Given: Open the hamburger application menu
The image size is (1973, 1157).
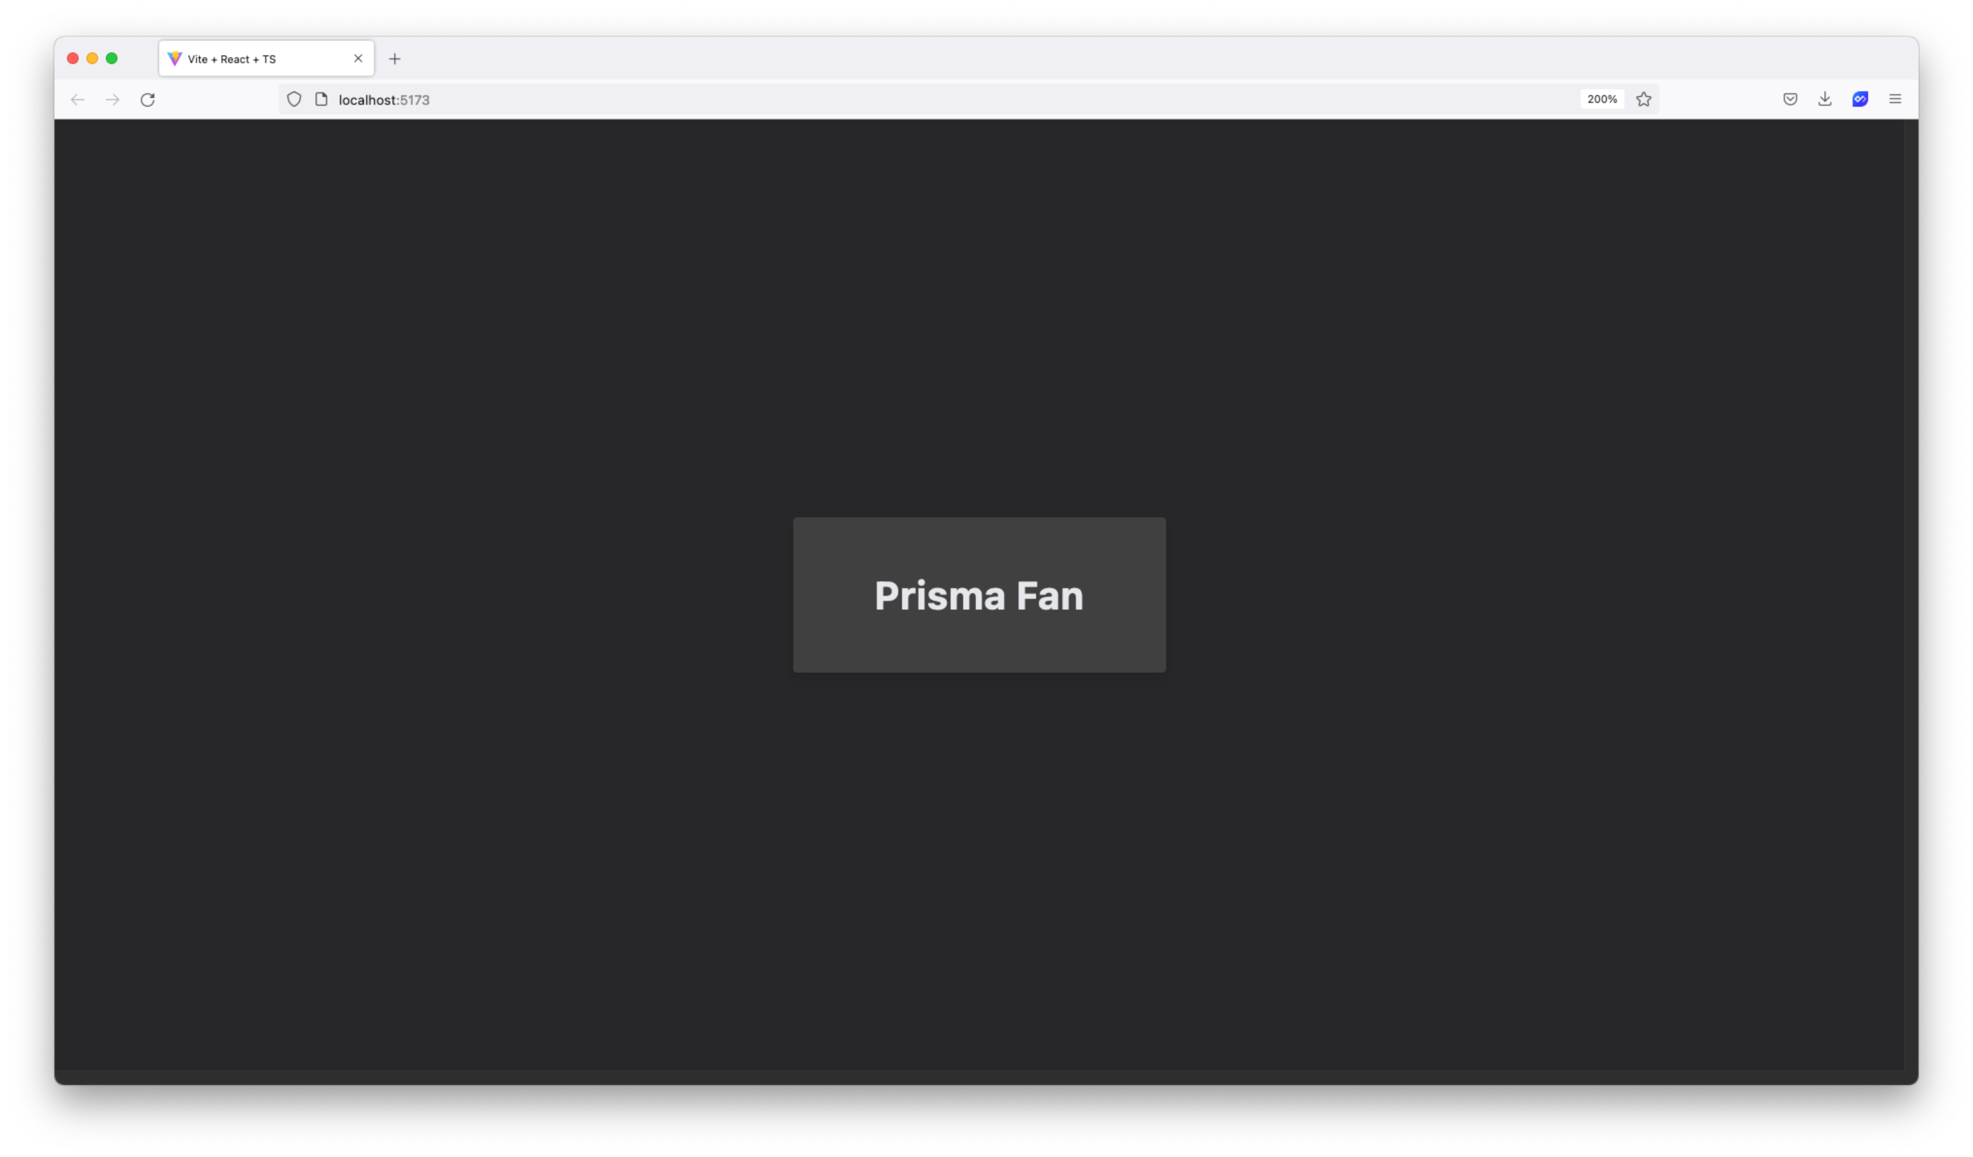Looking at the screenshot, I should [x=1895, y=99].
